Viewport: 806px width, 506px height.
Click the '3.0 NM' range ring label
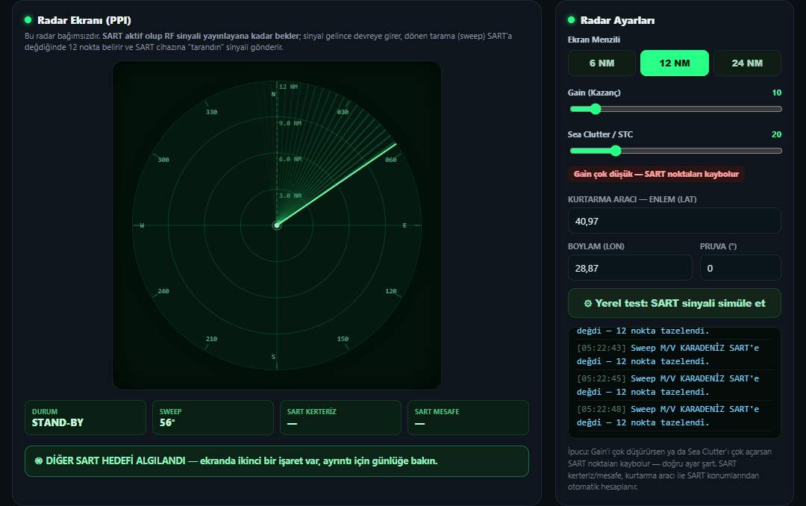290,196
